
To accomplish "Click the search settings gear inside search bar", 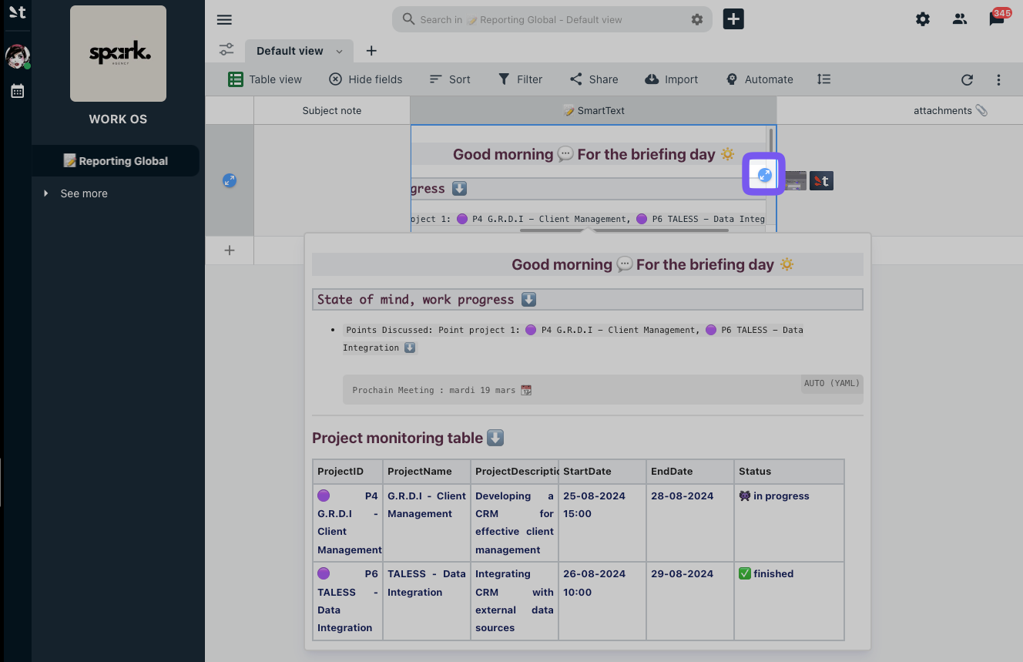I will tap(697, 20).
